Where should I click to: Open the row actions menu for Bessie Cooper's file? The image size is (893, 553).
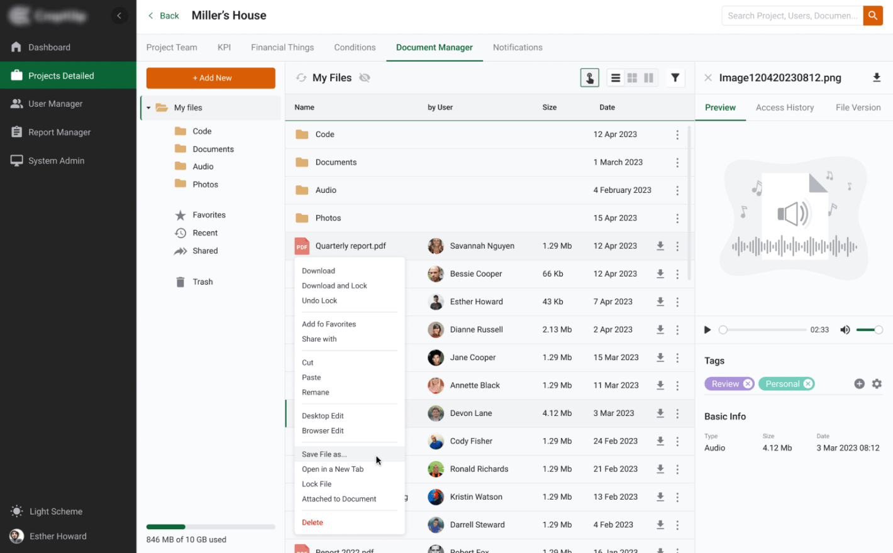(x=677, y=274)
